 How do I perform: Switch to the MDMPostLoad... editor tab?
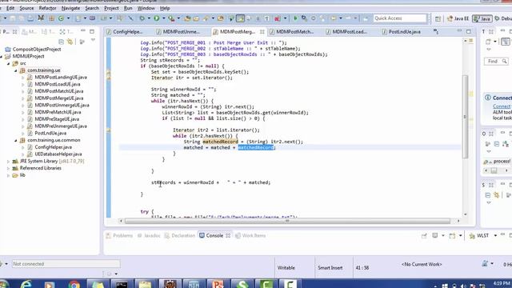click(346, 32)
